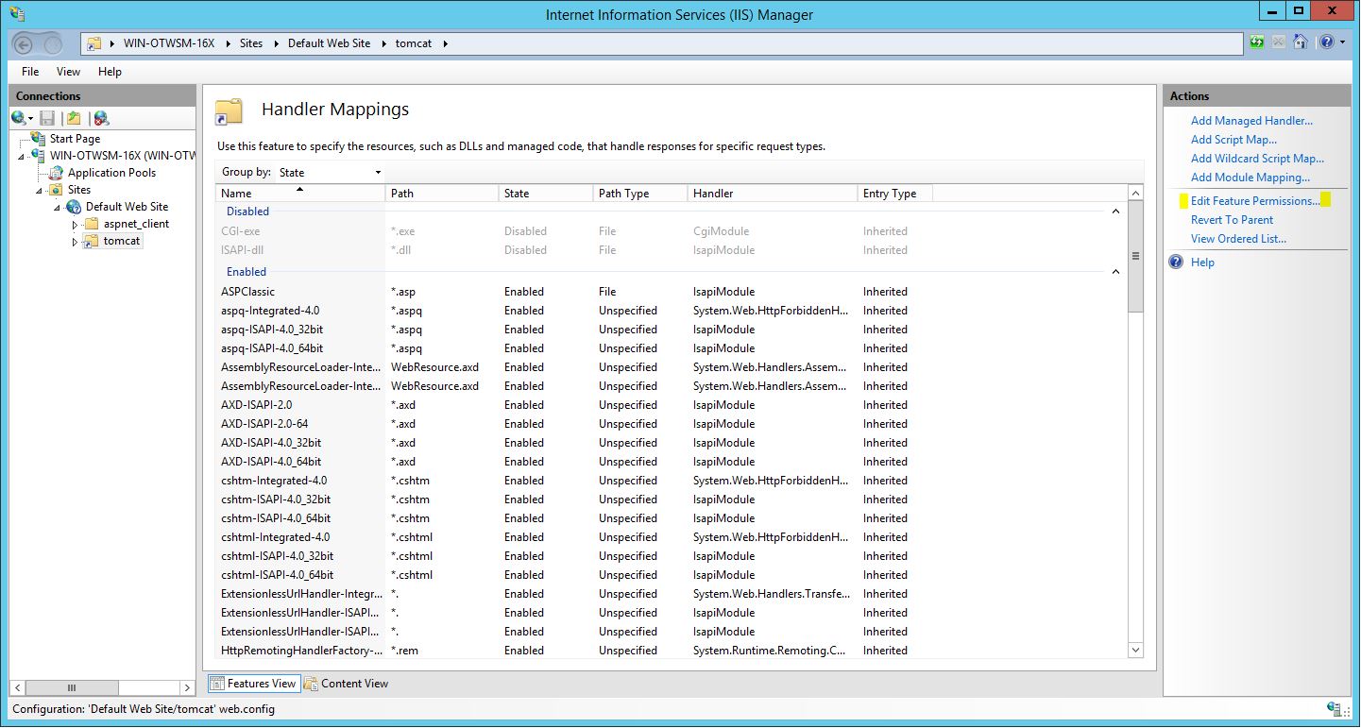
Task: Open the View menu
Action: point(68,72)
